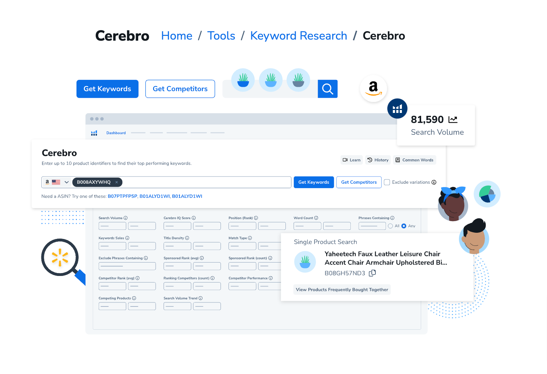
Task: Click the third grey plant thumbnail
Action: (298, 80)
